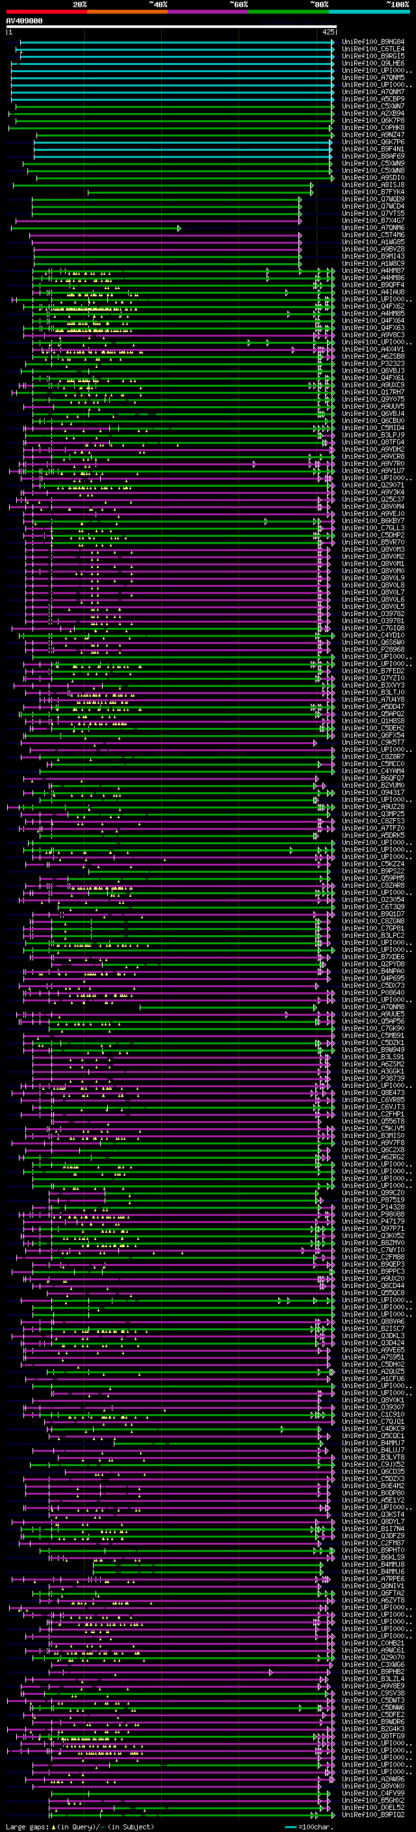Click the UniRef100_C5T4M6 label
The image size is (416, 1832).
(x=372, y=235)
